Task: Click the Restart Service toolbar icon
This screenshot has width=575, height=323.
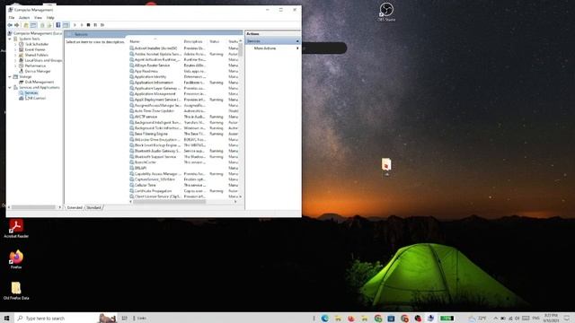Action: pos(102,25)
